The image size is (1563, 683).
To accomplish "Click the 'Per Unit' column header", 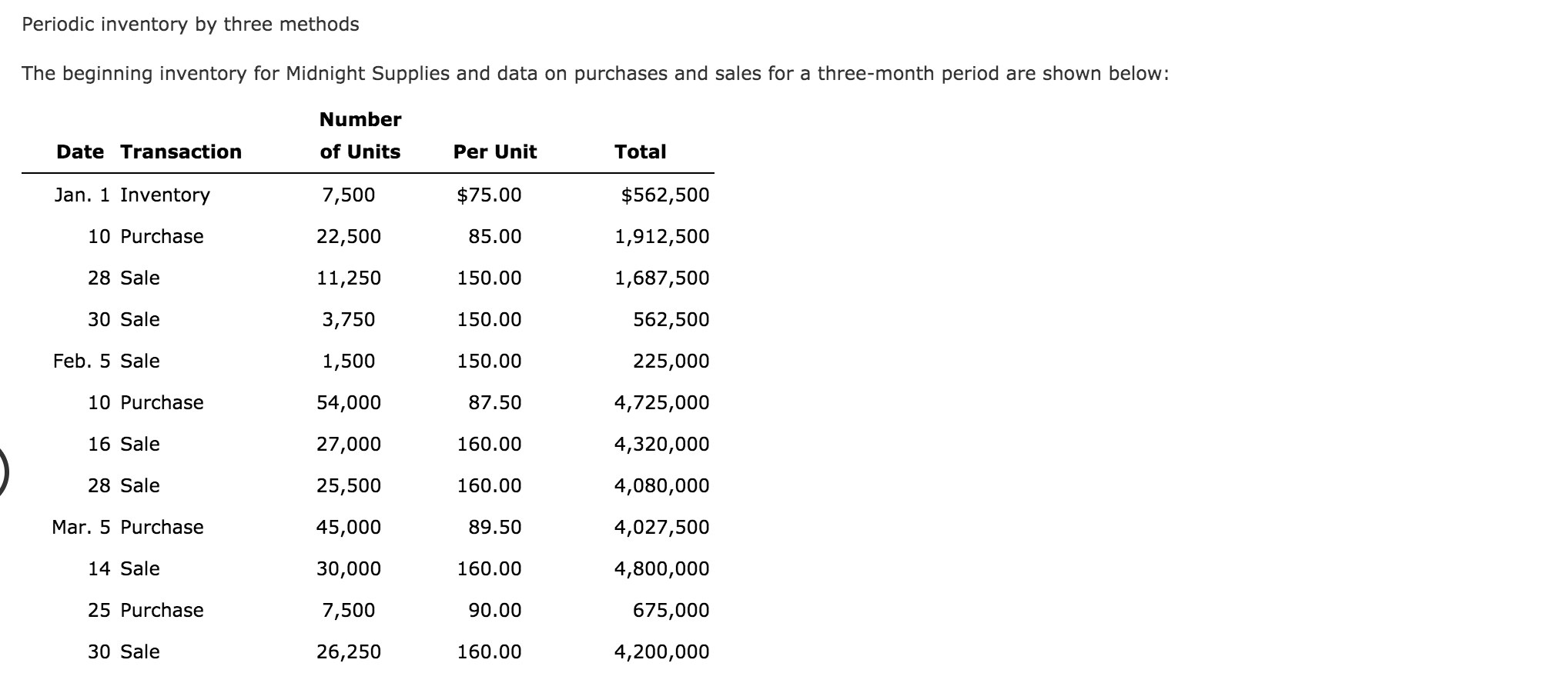I will pyautogui.click(x=494, y=152).
